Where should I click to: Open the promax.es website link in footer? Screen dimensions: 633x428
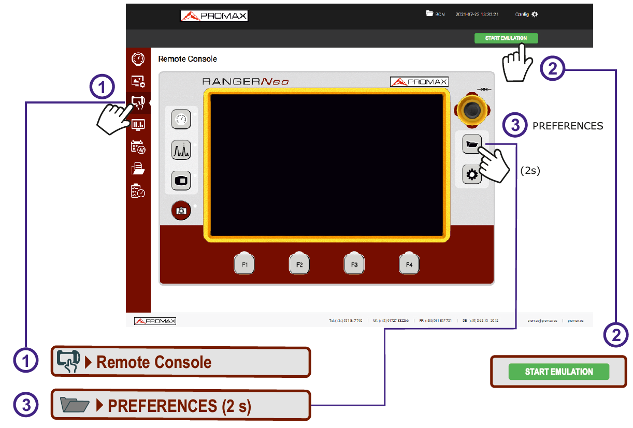coord(576,321)
